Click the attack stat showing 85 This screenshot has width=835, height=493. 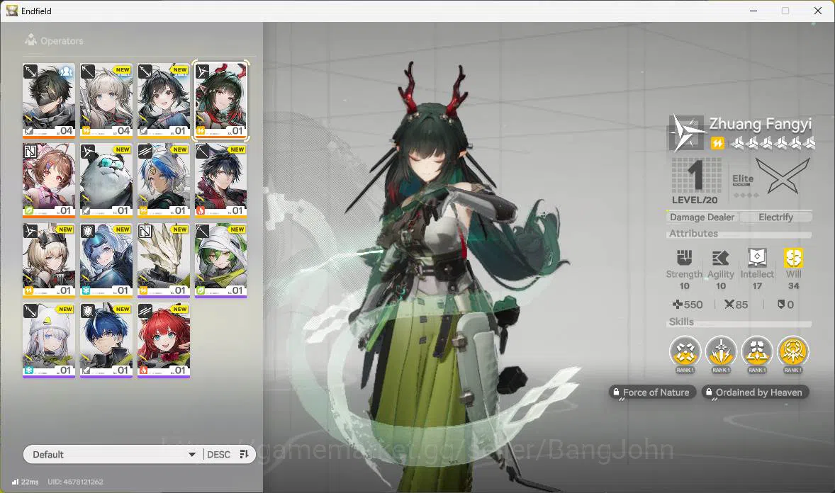(736, 305)
